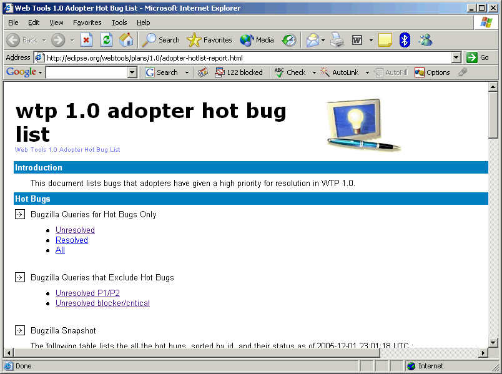This screenshot has height=374, width=502.
Task: Open the Search pane magnifier icon
Action: coord(149,40)
